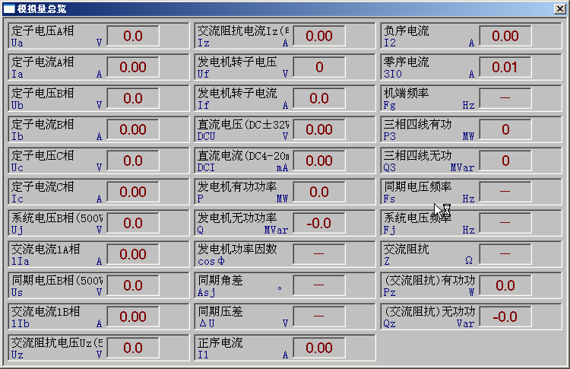Viewport: 570px width, 369px height.
Task: Click the 发电机无功功率 Q value field
Action: click(319, 223)
